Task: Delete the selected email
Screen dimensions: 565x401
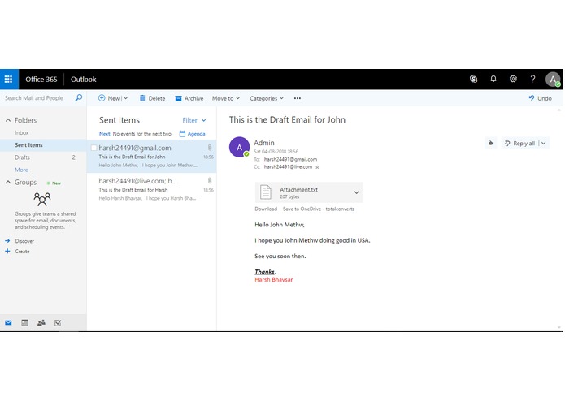Action: 152,98
